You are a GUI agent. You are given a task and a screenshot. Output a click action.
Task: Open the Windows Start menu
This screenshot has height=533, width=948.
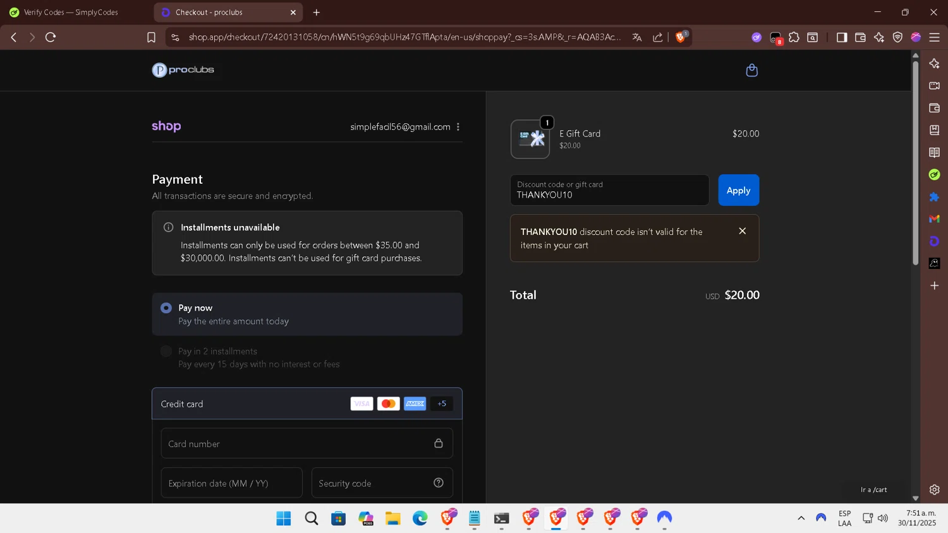(284, 518)
